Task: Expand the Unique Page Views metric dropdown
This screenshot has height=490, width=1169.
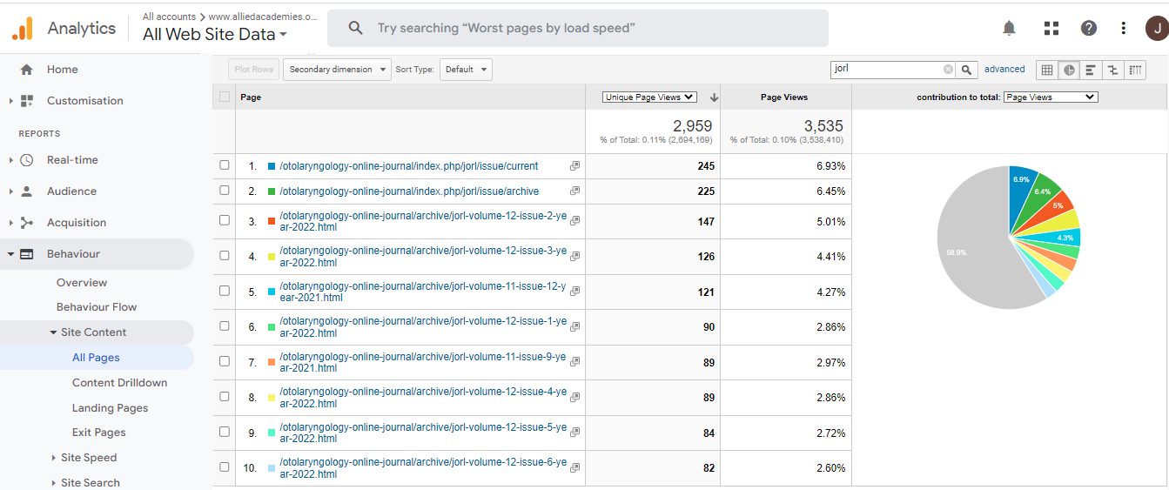Action: click(x=649, y=97)
